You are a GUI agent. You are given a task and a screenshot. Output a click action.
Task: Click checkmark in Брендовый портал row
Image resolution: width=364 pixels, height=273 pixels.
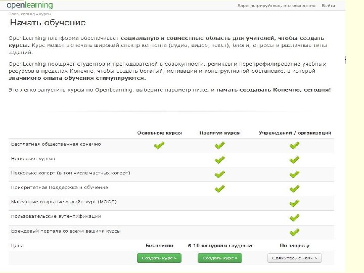[294, 233]
